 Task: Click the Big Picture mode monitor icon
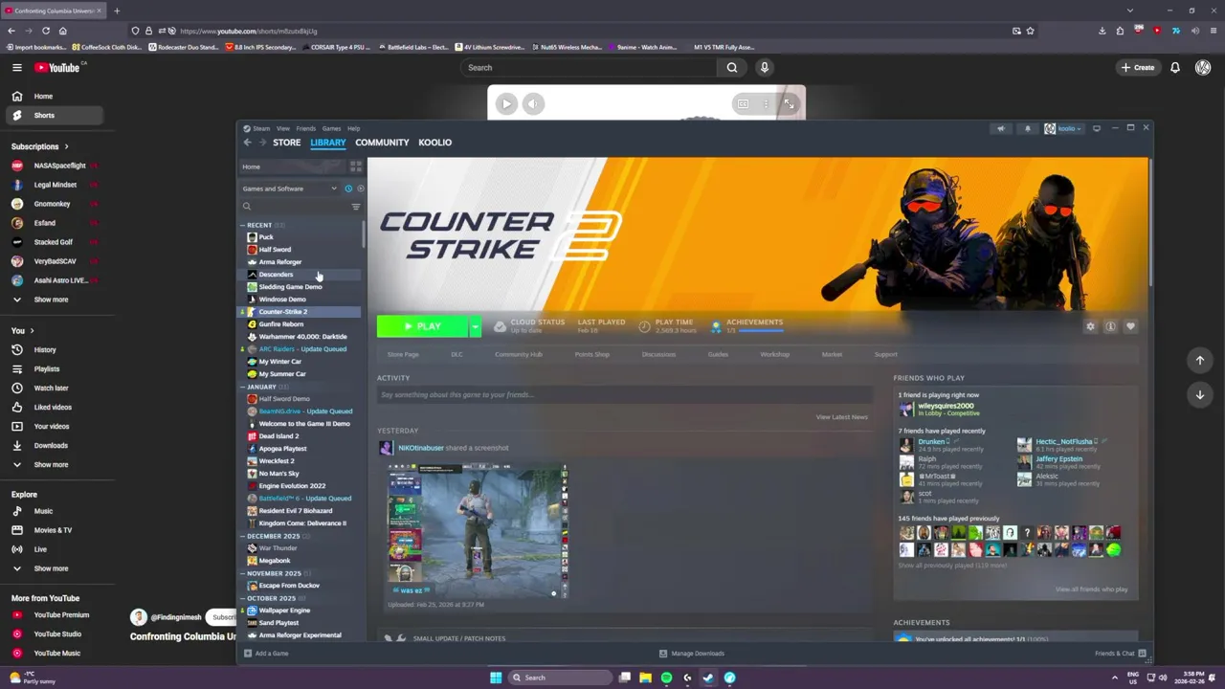pyautogui.click(x=1097, y=128)
